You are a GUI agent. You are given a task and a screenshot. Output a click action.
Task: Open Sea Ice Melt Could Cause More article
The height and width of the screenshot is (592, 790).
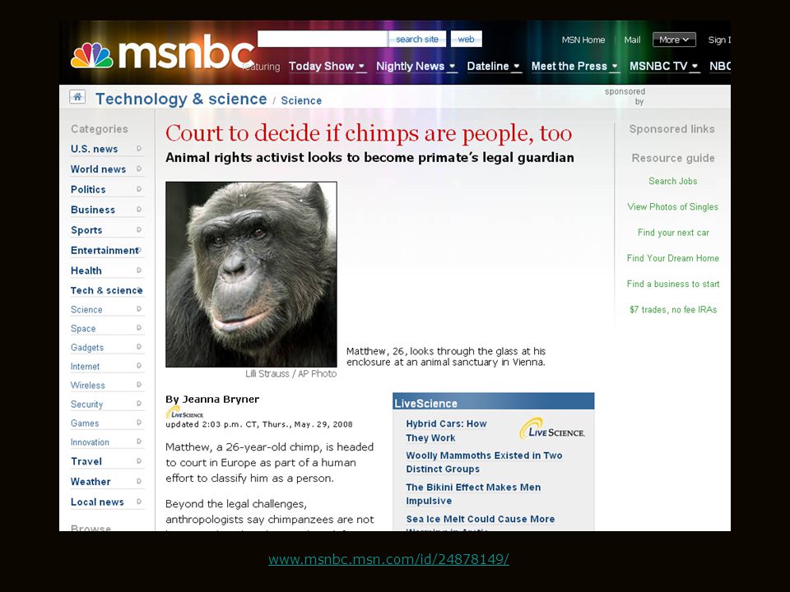pyautogui.click(x=480, y=519)
